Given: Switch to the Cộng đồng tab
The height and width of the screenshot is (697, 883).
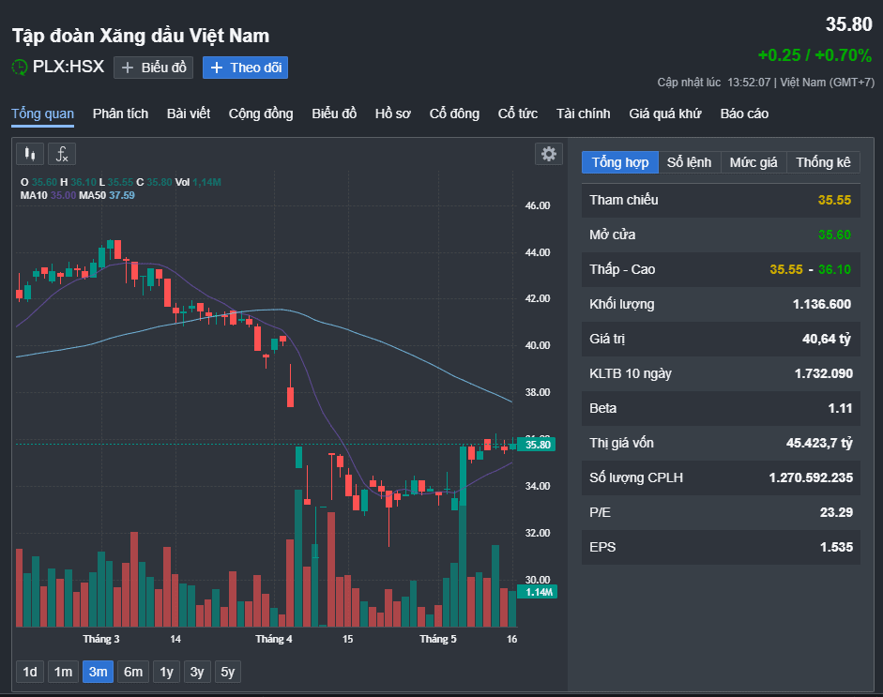Looking at the screenshot, I should coord(261,114).
